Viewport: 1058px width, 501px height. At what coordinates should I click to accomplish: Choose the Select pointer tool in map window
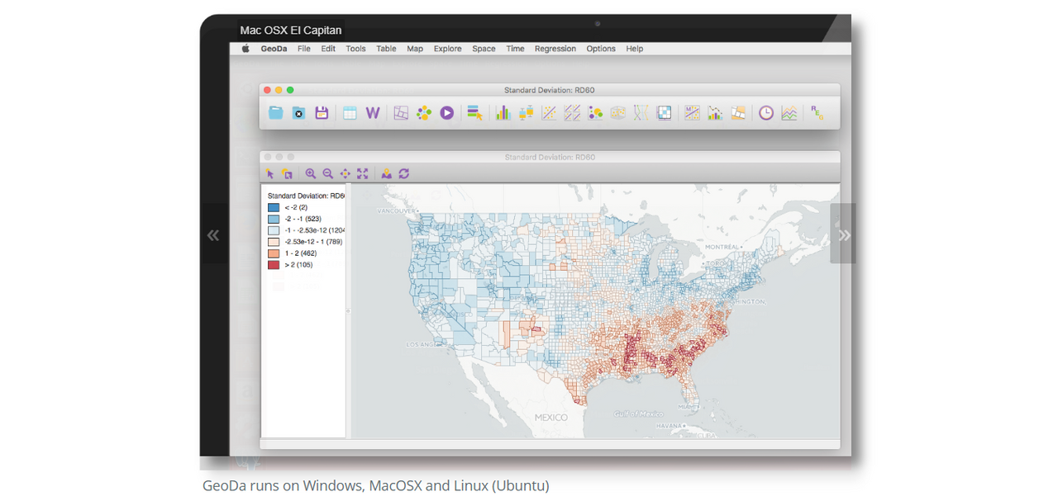(269, 173)
